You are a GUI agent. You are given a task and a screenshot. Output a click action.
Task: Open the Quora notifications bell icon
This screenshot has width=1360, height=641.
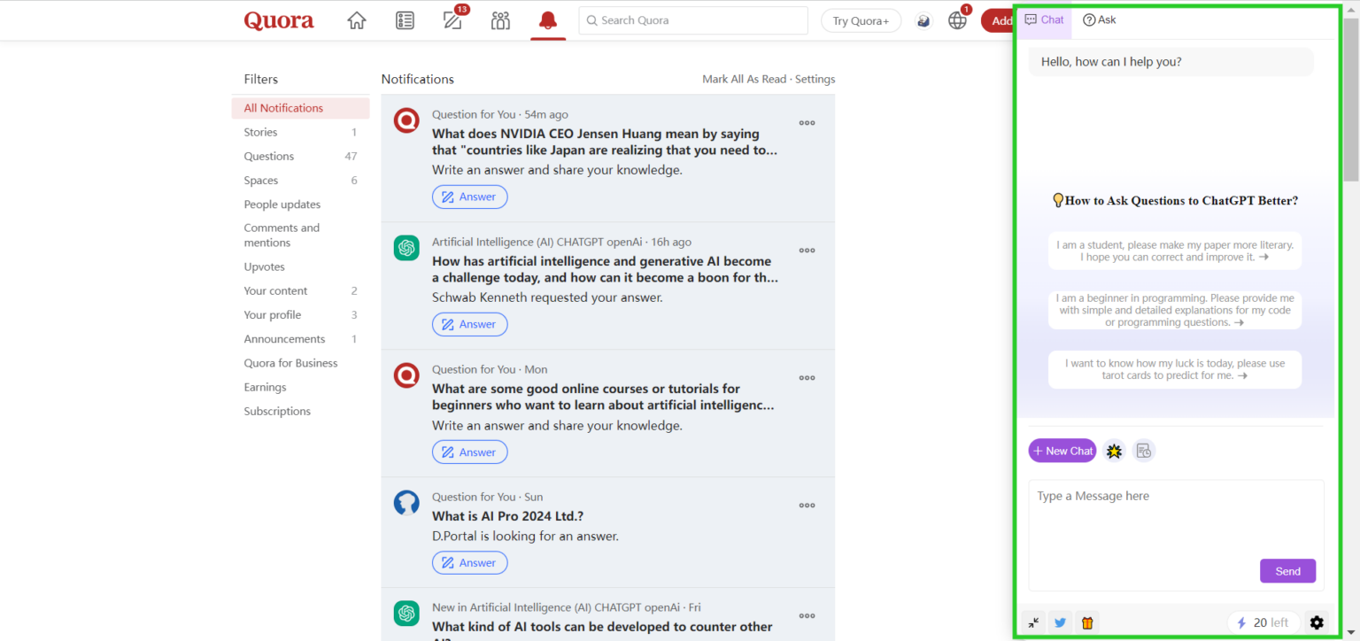click(547, 19)
